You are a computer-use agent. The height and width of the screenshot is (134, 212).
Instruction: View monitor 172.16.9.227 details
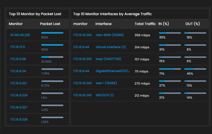[19, 107]
